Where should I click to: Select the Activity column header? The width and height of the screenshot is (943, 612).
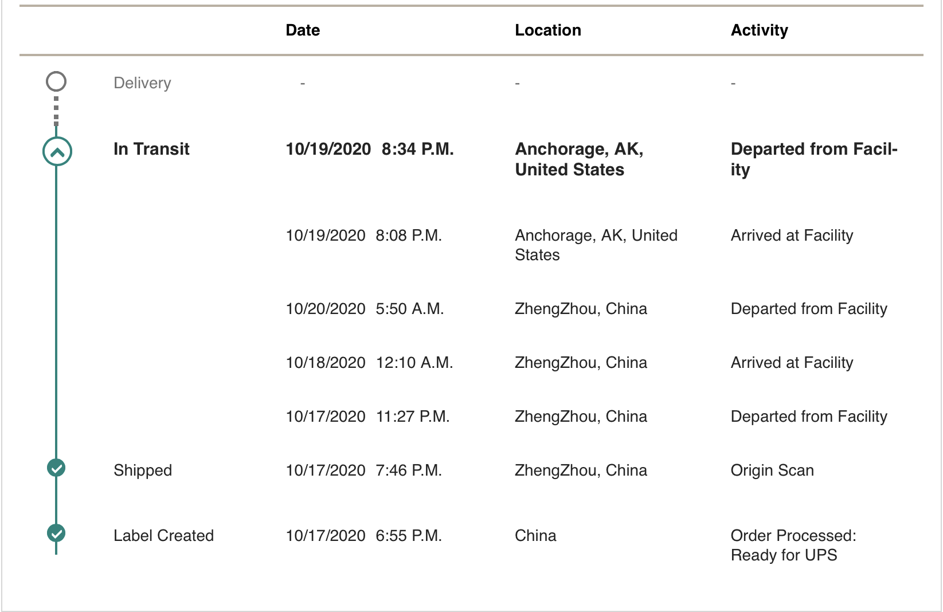759,30
